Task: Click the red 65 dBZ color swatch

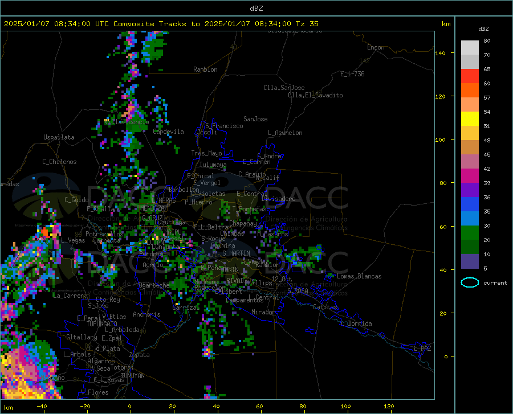Action: [470, 76]
